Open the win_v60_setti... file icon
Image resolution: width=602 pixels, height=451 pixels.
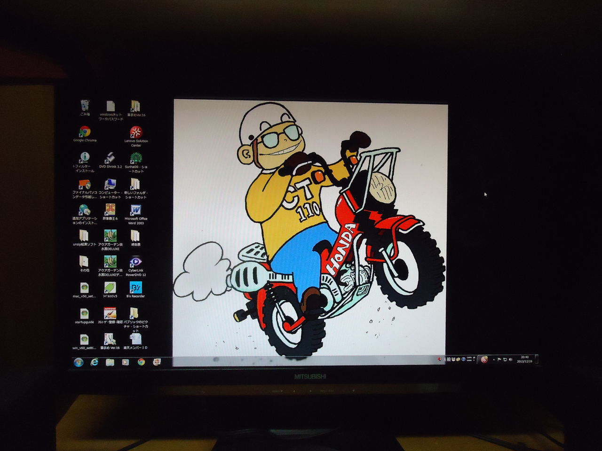pos(84,342)
